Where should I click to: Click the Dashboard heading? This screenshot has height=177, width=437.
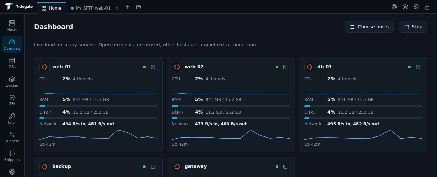54,27
